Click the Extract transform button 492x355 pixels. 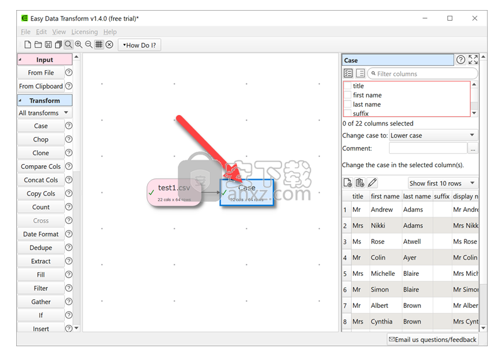coord(41,261)
